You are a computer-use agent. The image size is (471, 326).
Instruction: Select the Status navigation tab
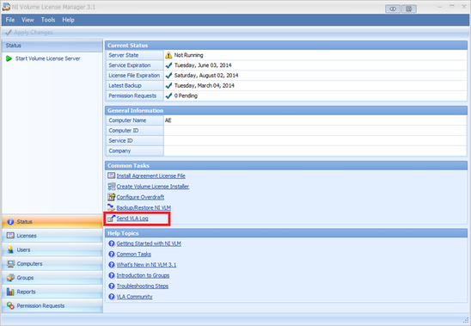(52, 222)
